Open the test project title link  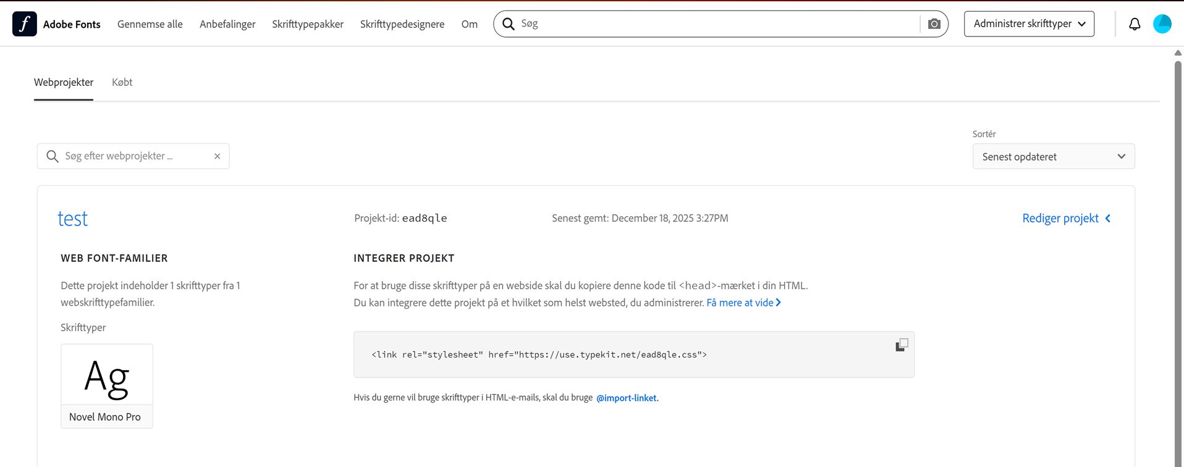(73, 218)
